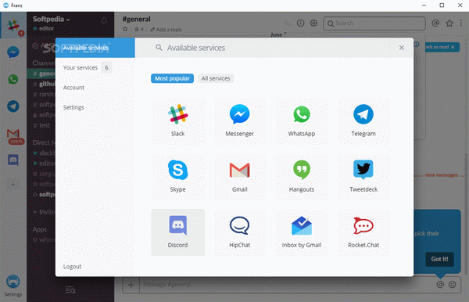Add the Discord service
The height and width of the screenshot is (302, 469).
177,232
